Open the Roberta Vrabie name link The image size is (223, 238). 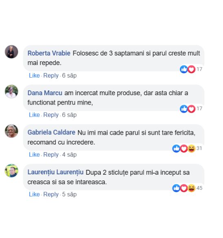(x=49, y=53)
